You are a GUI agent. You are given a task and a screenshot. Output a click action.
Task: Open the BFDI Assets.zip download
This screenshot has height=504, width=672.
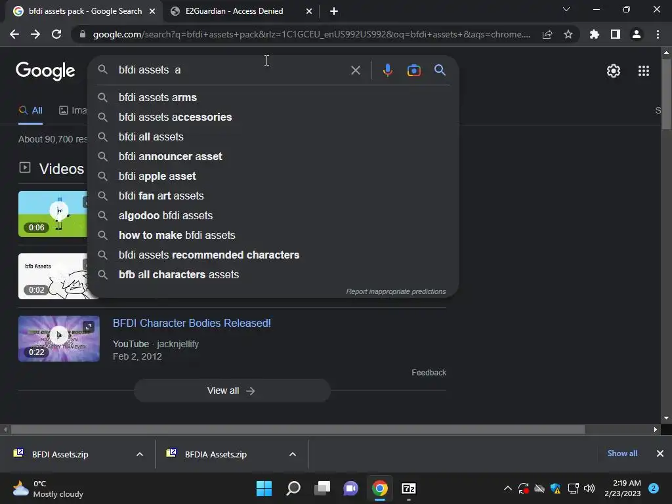point(60,454)
